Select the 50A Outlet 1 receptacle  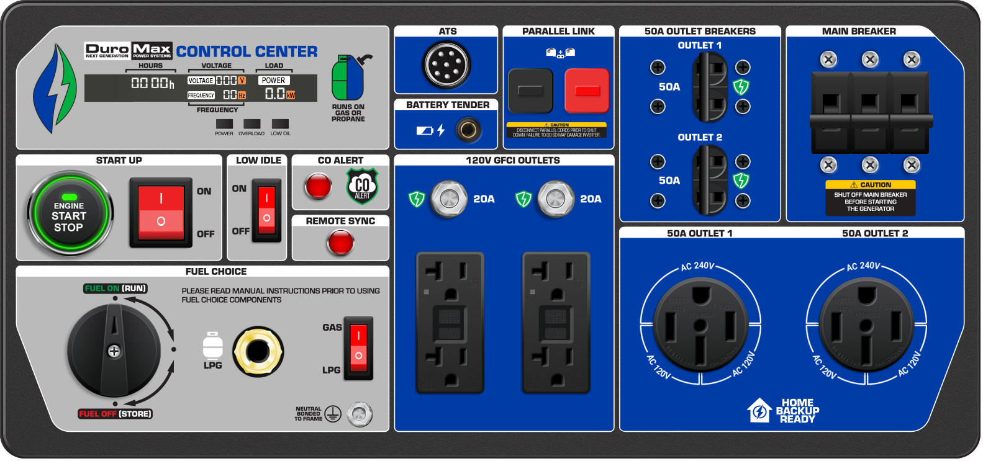pos(700,324)
